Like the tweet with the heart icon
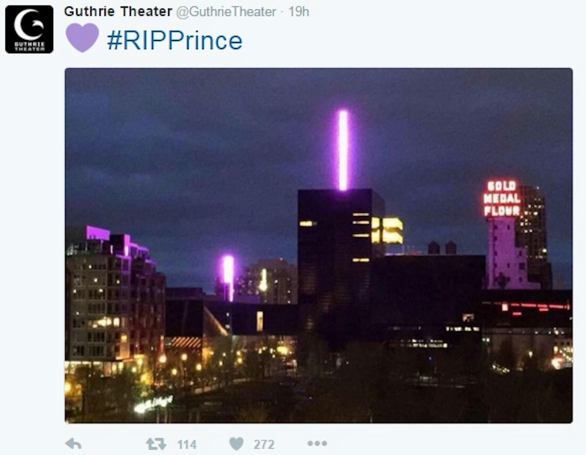Screen dimensions: 586x455 (x=236, y=444)
